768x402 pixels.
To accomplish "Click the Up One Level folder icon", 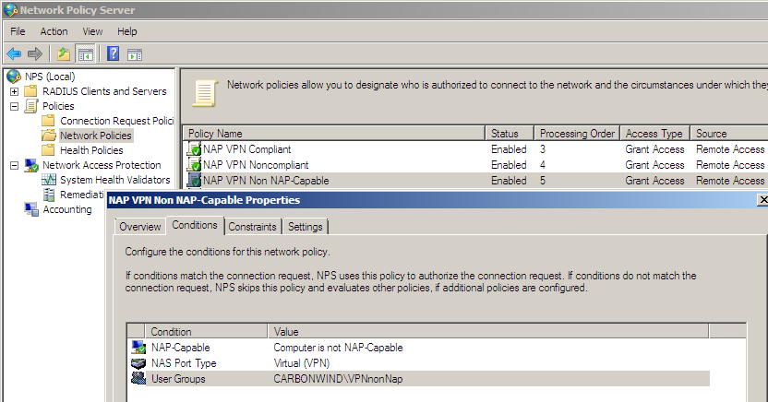I will pyautogui.click(x=64, y=53).
